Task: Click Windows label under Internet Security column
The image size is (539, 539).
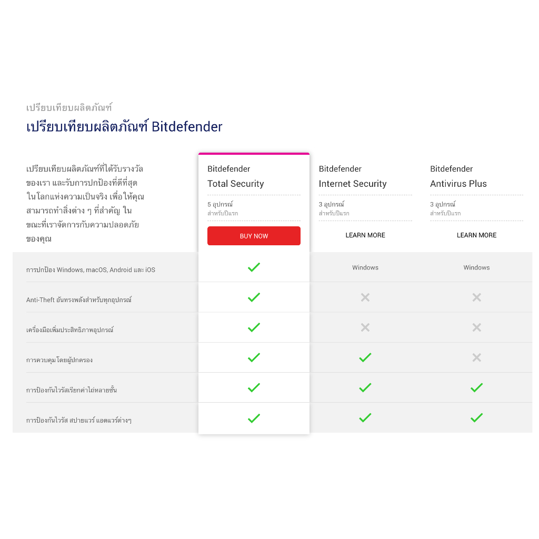Action: pyautogui.click(x=365, y=267)
